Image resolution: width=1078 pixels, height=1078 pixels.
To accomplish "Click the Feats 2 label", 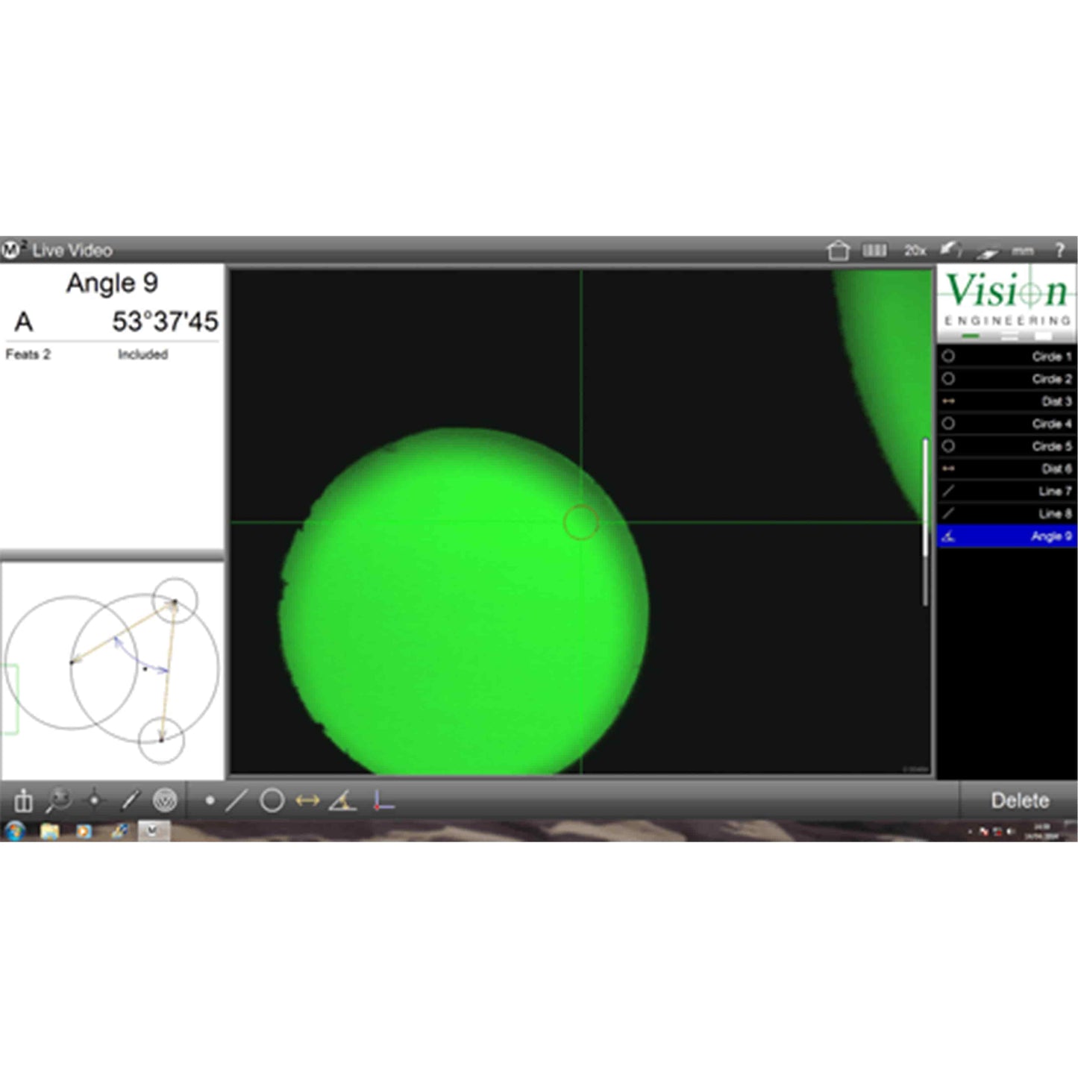I will (28, 354).
